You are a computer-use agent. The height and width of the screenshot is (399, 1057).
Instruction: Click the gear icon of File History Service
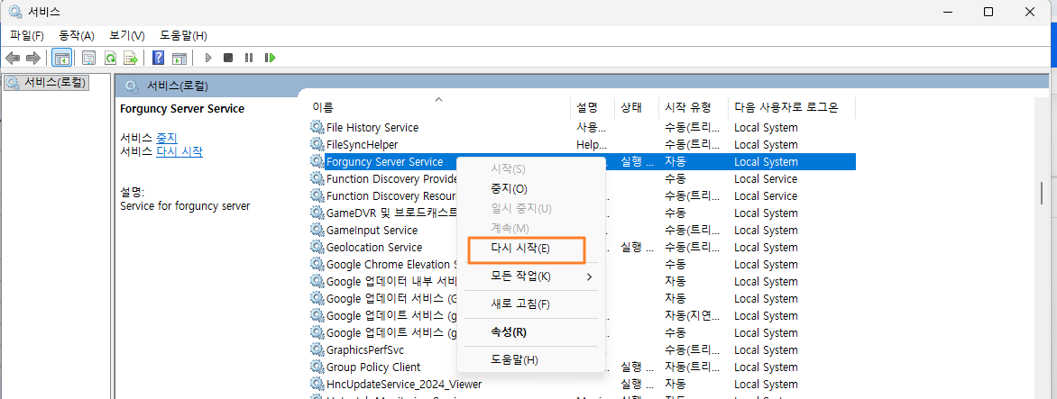coord(317,127)
